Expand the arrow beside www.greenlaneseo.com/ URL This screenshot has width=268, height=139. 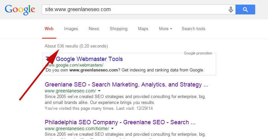[x=99, y=91]
